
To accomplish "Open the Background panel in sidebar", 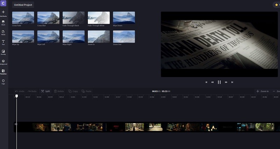I will coord(3,62).
